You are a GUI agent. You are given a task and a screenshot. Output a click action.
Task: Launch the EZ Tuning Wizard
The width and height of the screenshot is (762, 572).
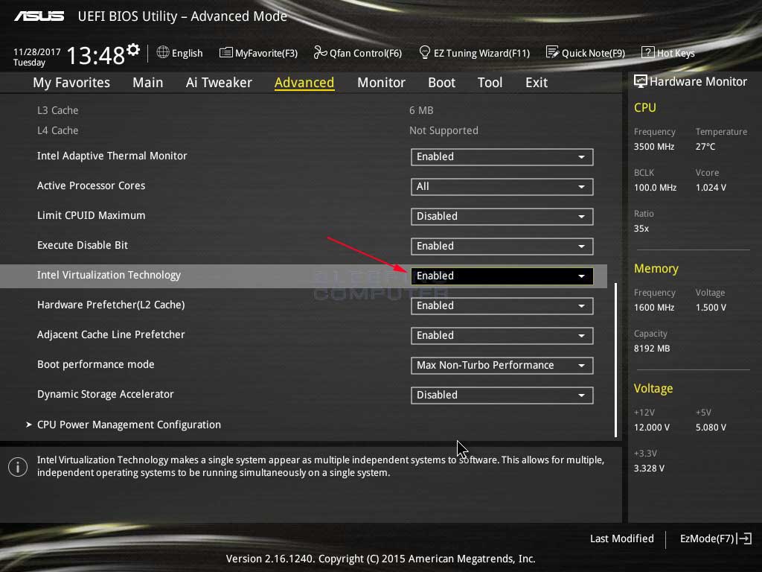474,53
